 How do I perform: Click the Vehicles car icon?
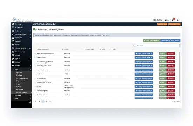coord(13,45)
